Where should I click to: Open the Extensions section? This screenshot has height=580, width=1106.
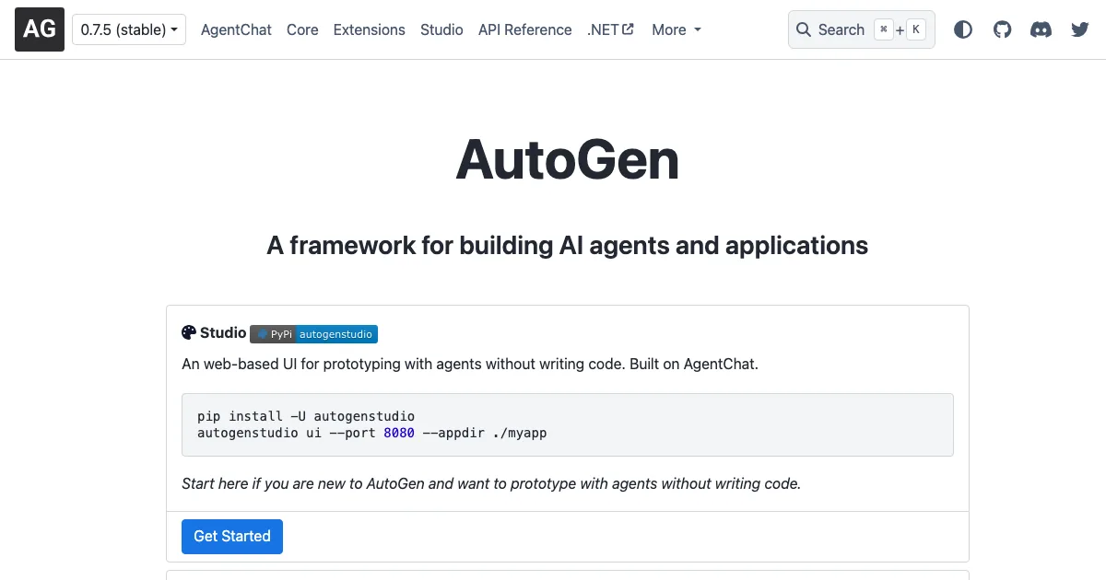coord(369,29)
